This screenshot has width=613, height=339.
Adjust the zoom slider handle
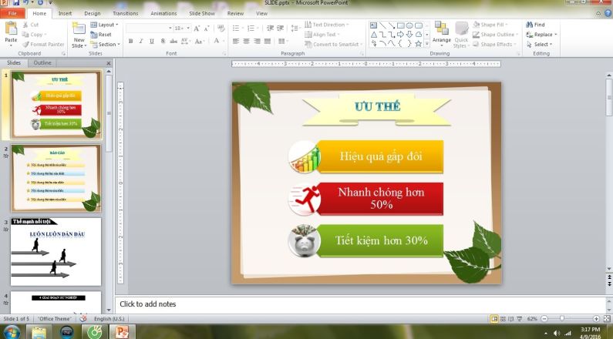coord(562,319)
